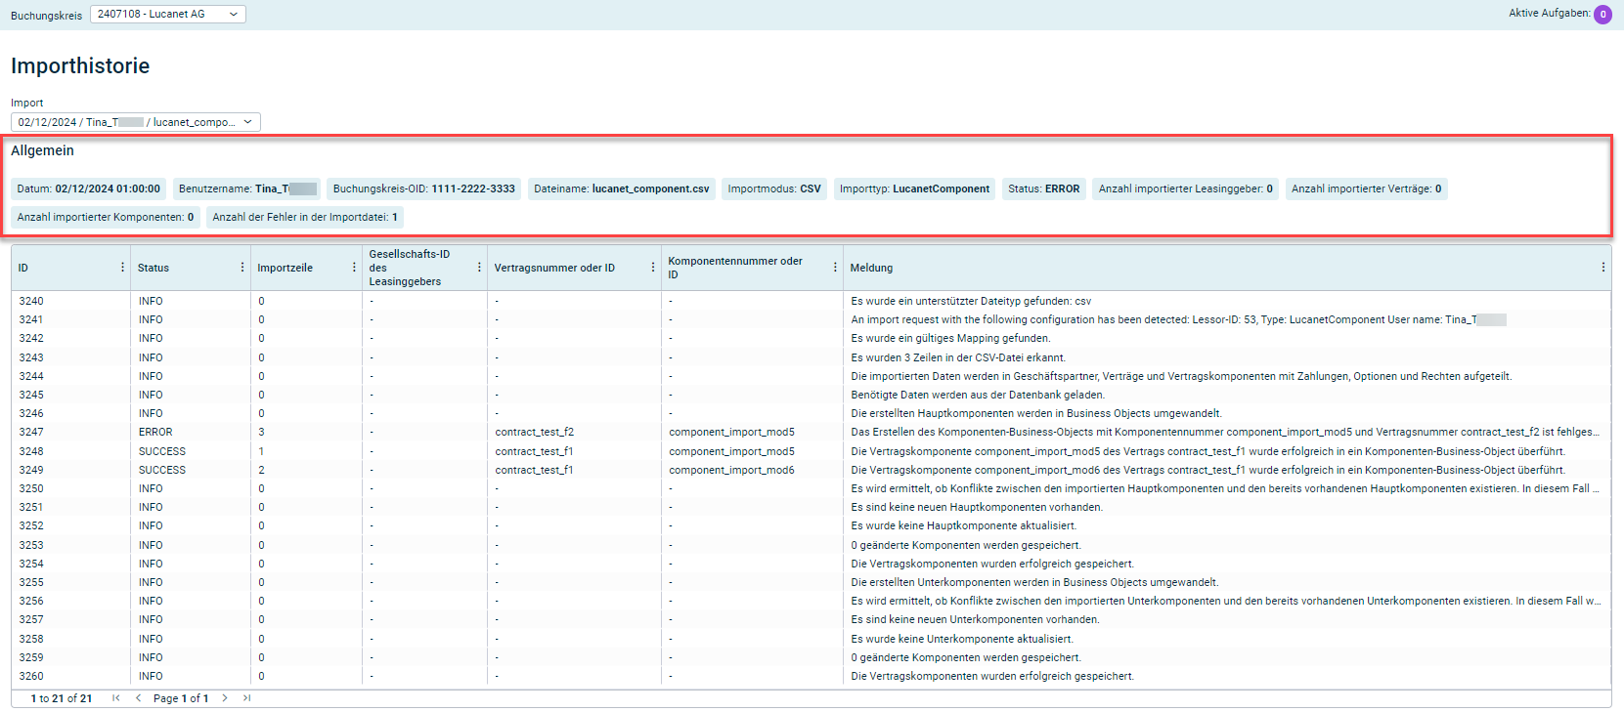The image size is (1624, 712).
Task: Select Anzahl der Fehler in der Importdatei chip
Action: coord(305,217)
